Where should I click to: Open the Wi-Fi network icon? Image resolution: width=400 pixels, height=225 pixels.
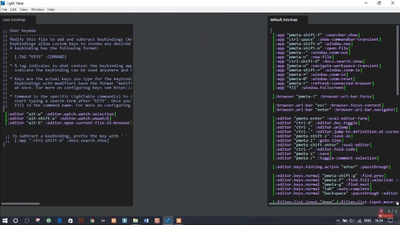pos(359,220)
